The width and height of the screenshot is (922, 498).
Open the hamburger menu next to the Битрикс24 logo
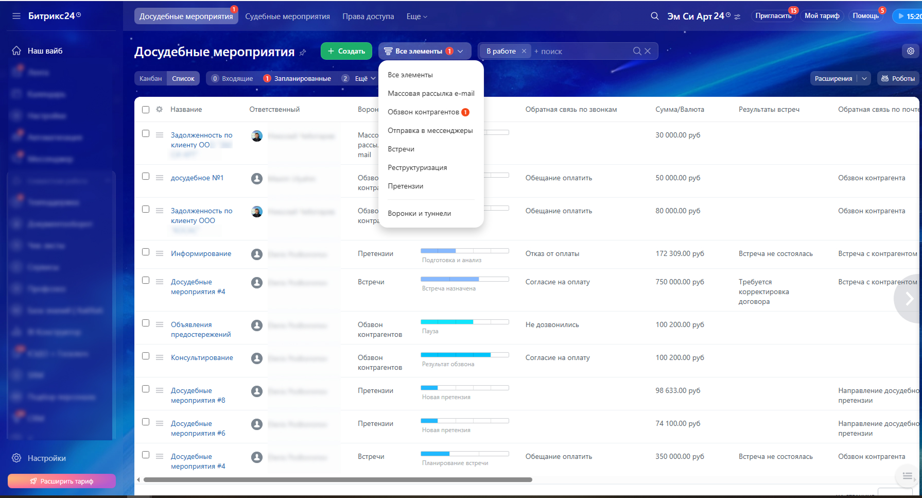16,16
